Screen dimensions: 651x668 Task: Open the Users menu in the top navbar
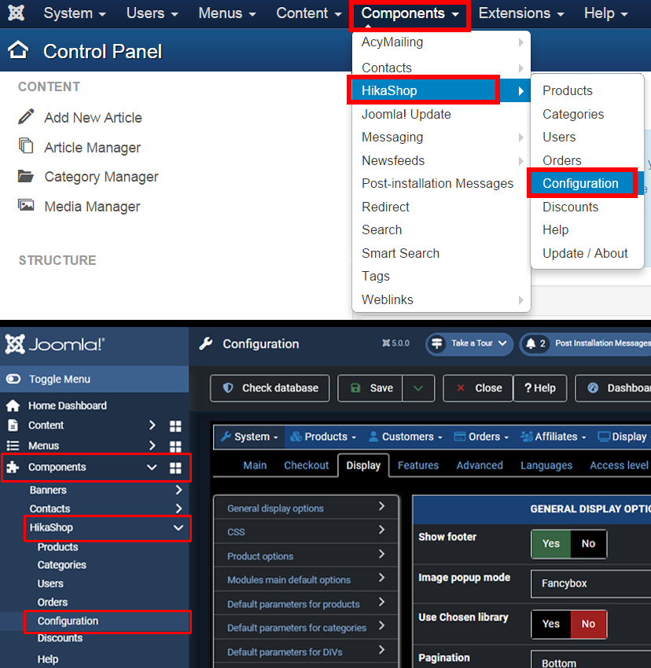152,13
